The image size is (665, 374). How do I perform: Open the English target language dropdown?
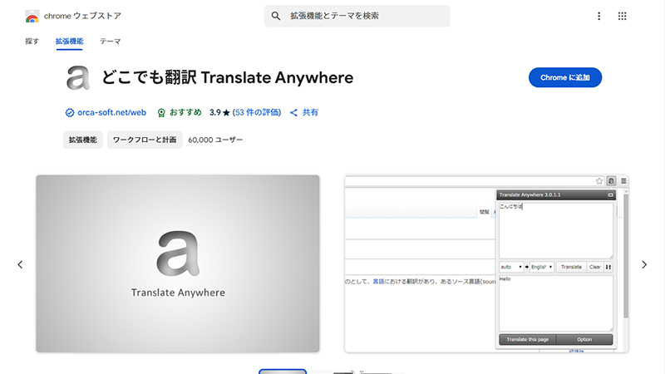click(x=542, y=267)
